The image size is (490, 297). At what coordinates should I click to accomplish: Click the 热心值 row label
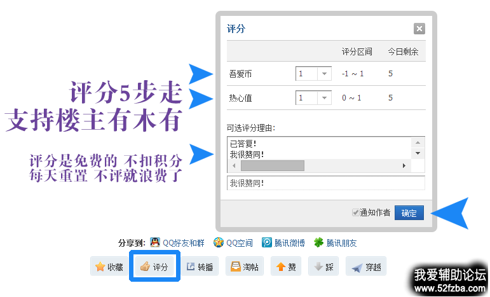pos(240,98)
